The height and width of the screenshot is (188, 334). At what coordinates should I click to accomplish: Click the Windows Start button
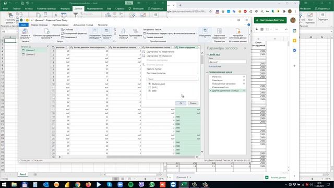point(4,184)
